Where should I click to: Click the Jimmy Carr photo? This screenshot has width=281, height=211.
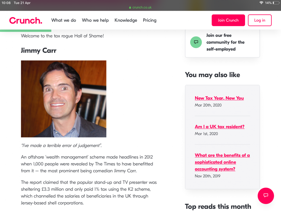pos(64,99)
